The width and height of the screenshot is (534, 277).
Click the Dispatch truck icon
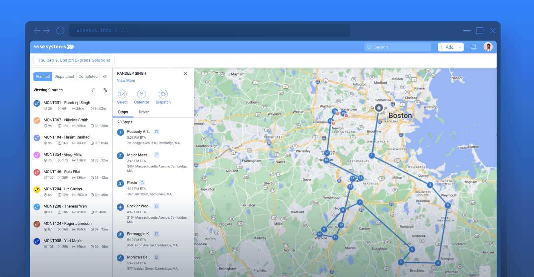coord(163,94)
